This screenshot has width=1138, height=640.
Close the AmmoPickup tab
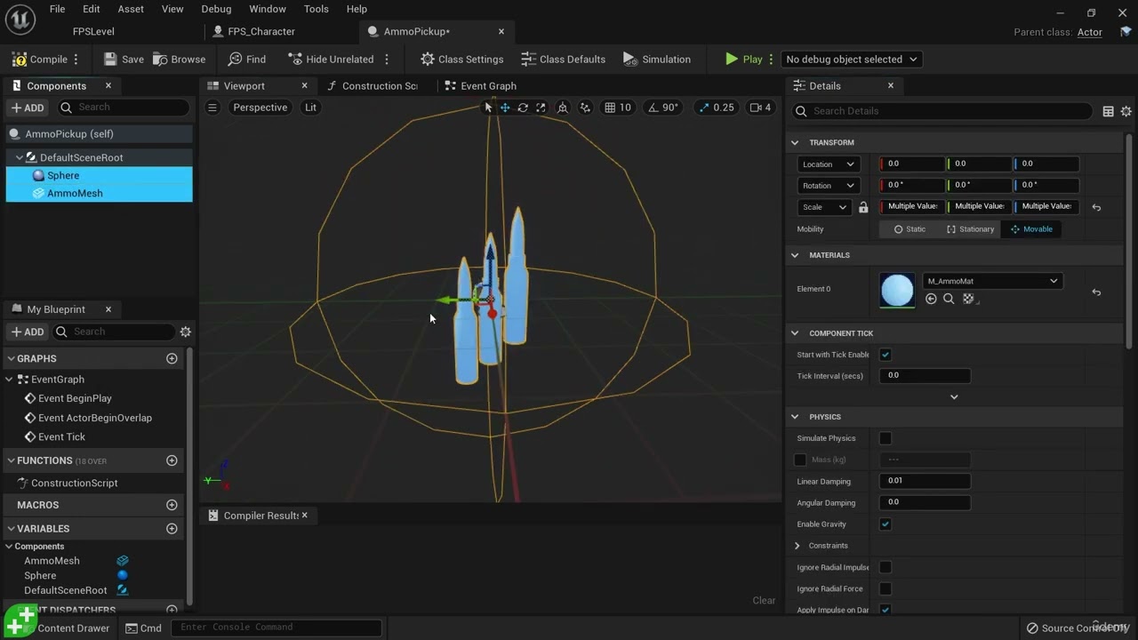[501, 31]
